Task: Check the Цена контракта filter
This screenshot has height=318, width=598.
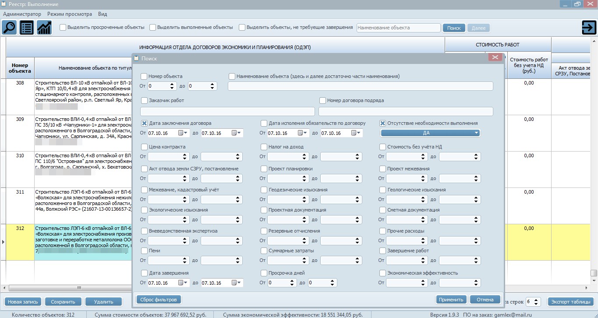Action: (144, 147)
